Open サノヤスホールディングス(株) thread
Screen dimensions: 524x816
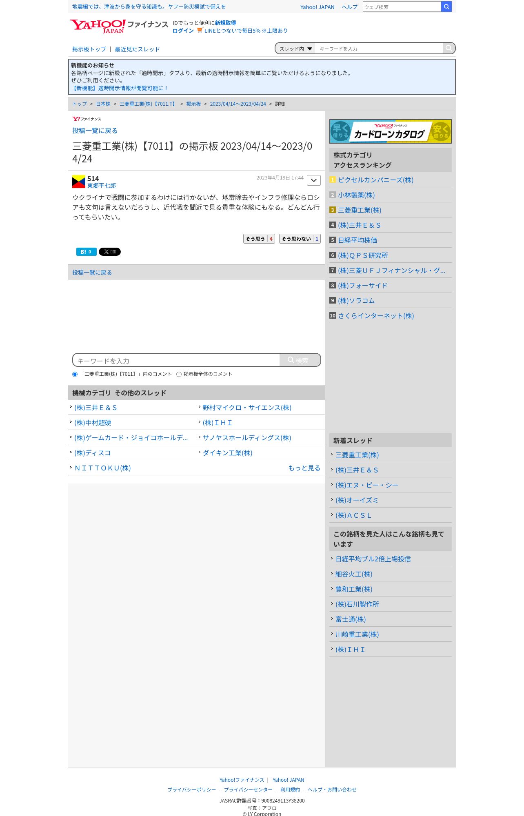(247, 438)
